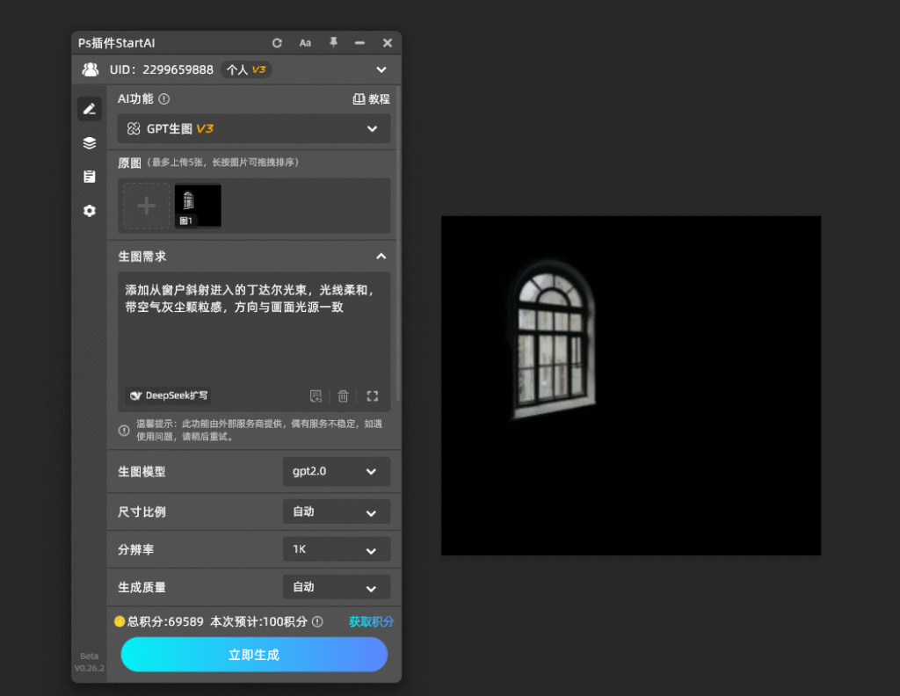
Task: Open the 生图模型 gpt2.0 dropdown
Action: coord(337,472)
